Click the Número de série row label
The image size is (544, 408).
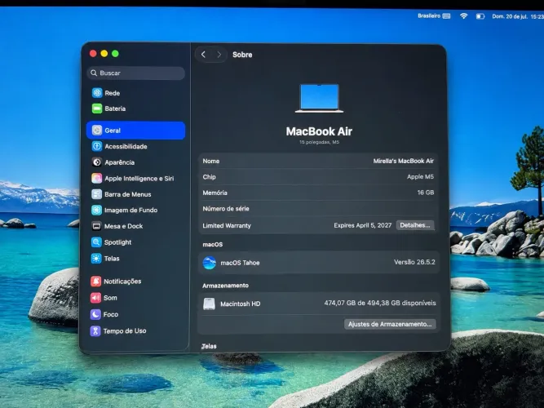(226, 209)
